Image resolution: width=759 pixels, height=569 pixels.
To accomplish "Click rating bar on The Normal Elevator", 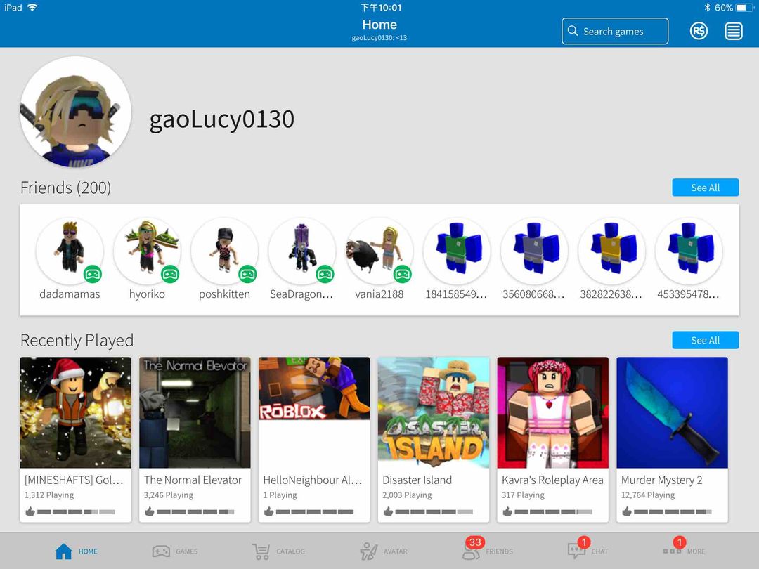I will [195, 512].
